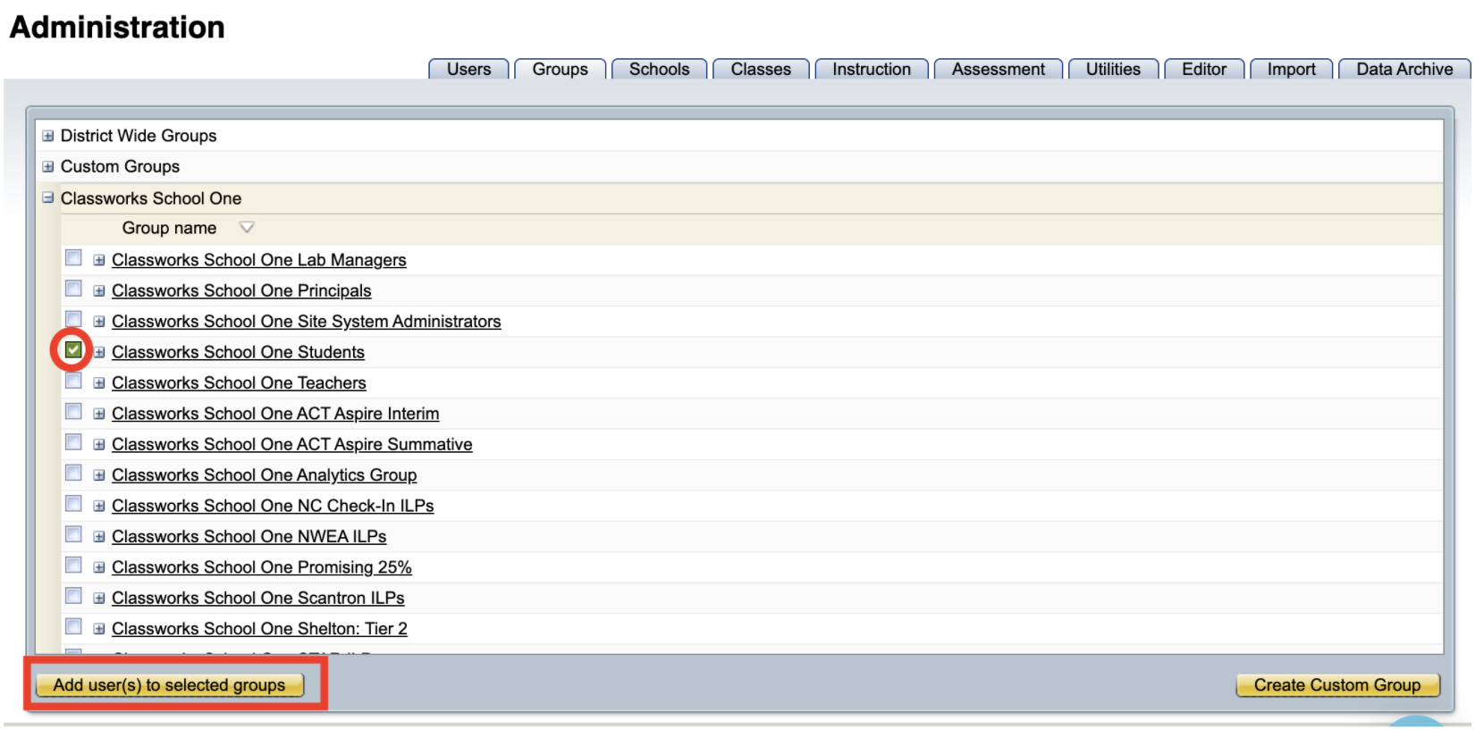The height and width of the screenshot is (738, 1484).
Task: Open Site System Administrators group link
Action: (x=306, y=322)
